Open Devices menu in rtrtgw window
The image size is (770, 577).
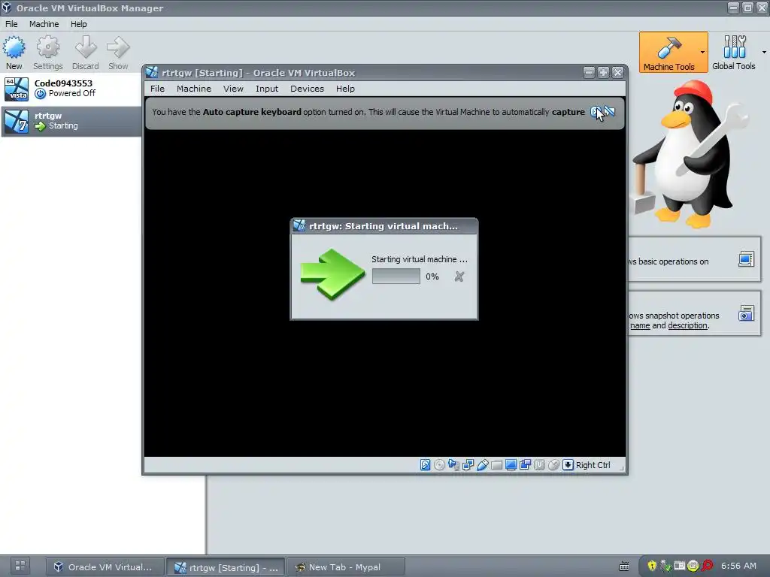(x=307, y=89)
